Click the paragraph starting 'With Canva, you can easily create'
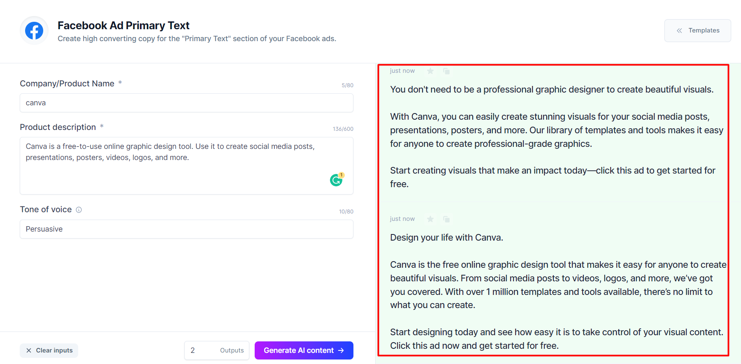 pos(557,130)
